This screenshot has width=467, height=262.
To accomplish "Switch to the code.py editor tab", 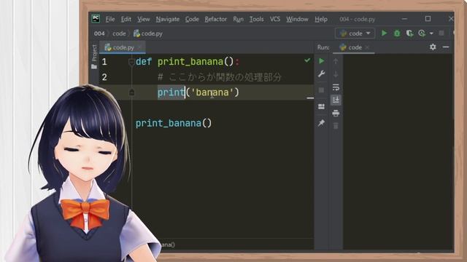I will coord(123,47).
